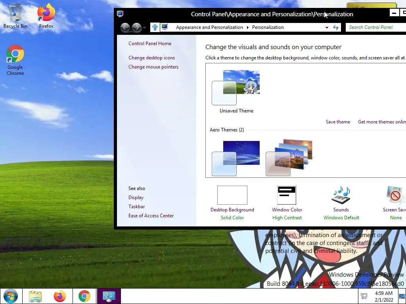Click the network icon in the system tray

coord(364,296)
